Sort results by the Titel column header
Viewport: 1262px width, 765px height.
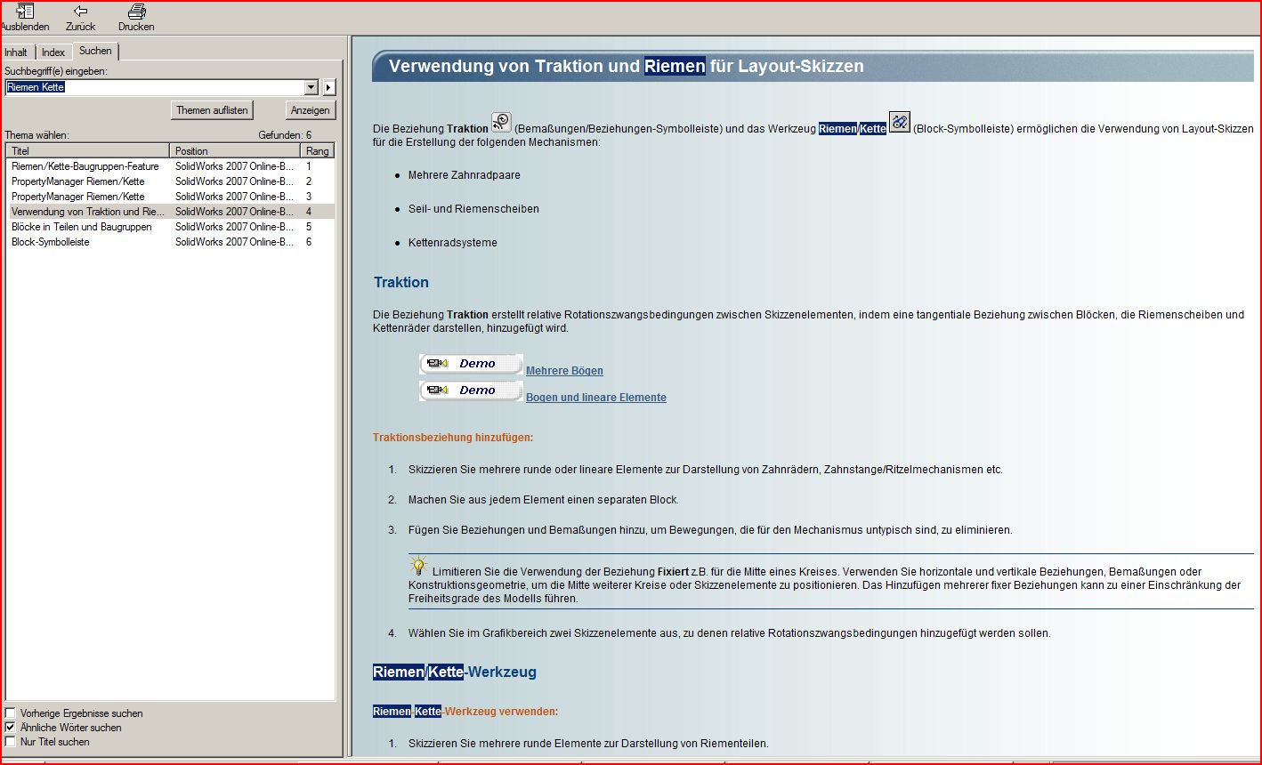(88, 151)
